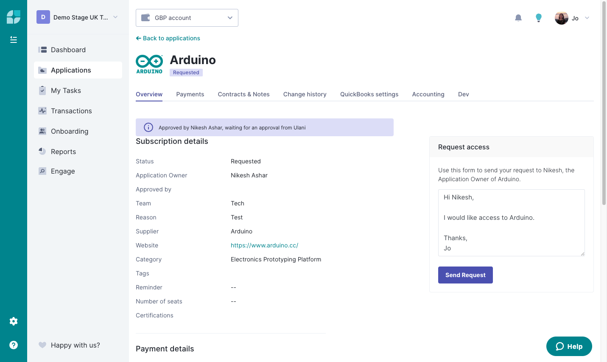The image size is (607, 362).
Task: Click the question mark help icon
Action: click(14, 345)
